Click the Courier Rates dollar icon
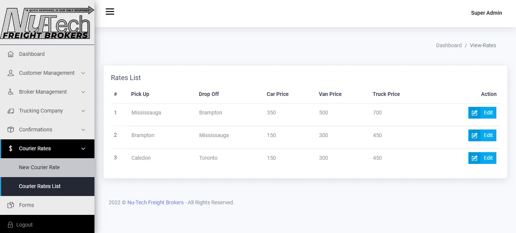 (11, 148)
